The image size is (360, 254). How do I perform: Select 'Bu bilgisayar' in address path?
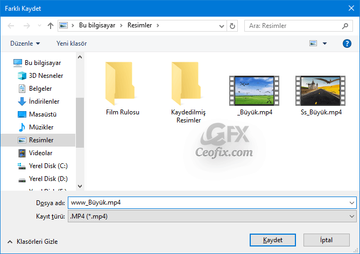(x=97, y=25)
